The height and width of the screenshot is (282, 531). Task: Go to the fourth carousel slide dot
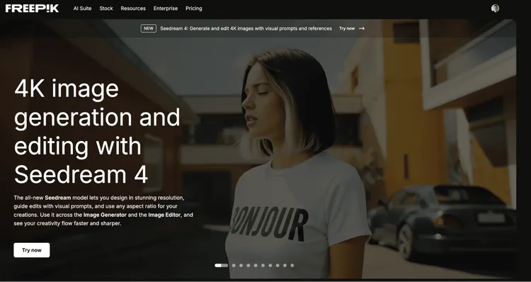point(249,266)
